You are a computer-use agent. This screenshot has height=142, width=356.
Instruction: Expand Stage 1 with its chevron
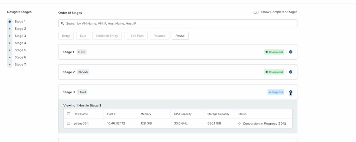tap(291, 52)
